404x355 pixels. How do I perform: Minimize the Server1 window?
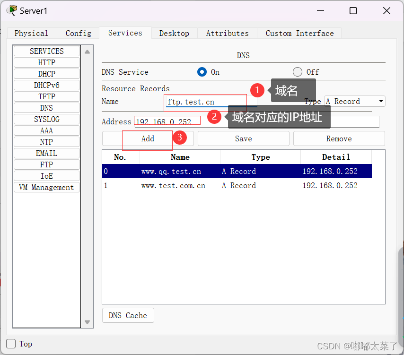321,11
